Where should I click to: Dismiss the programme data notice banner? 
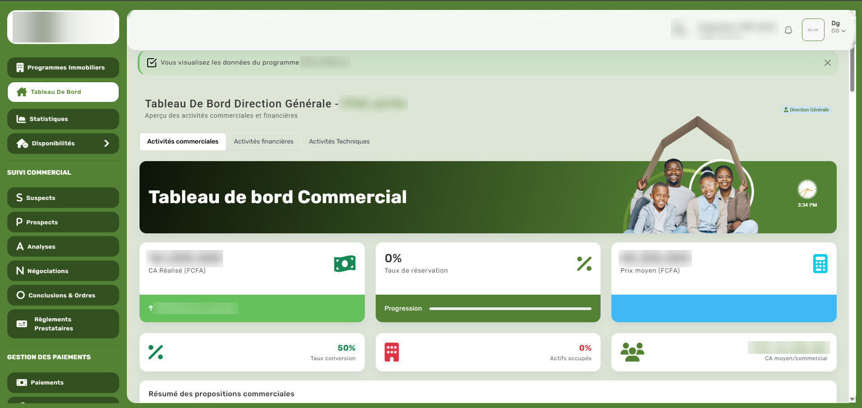827,63
